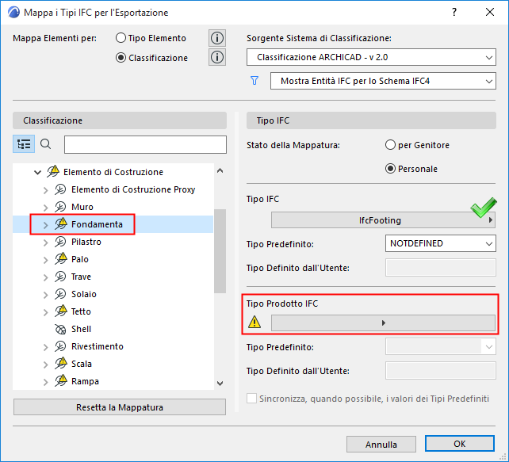
Task: Click info icon beside Classificazione radio
Action: point(217,57)
